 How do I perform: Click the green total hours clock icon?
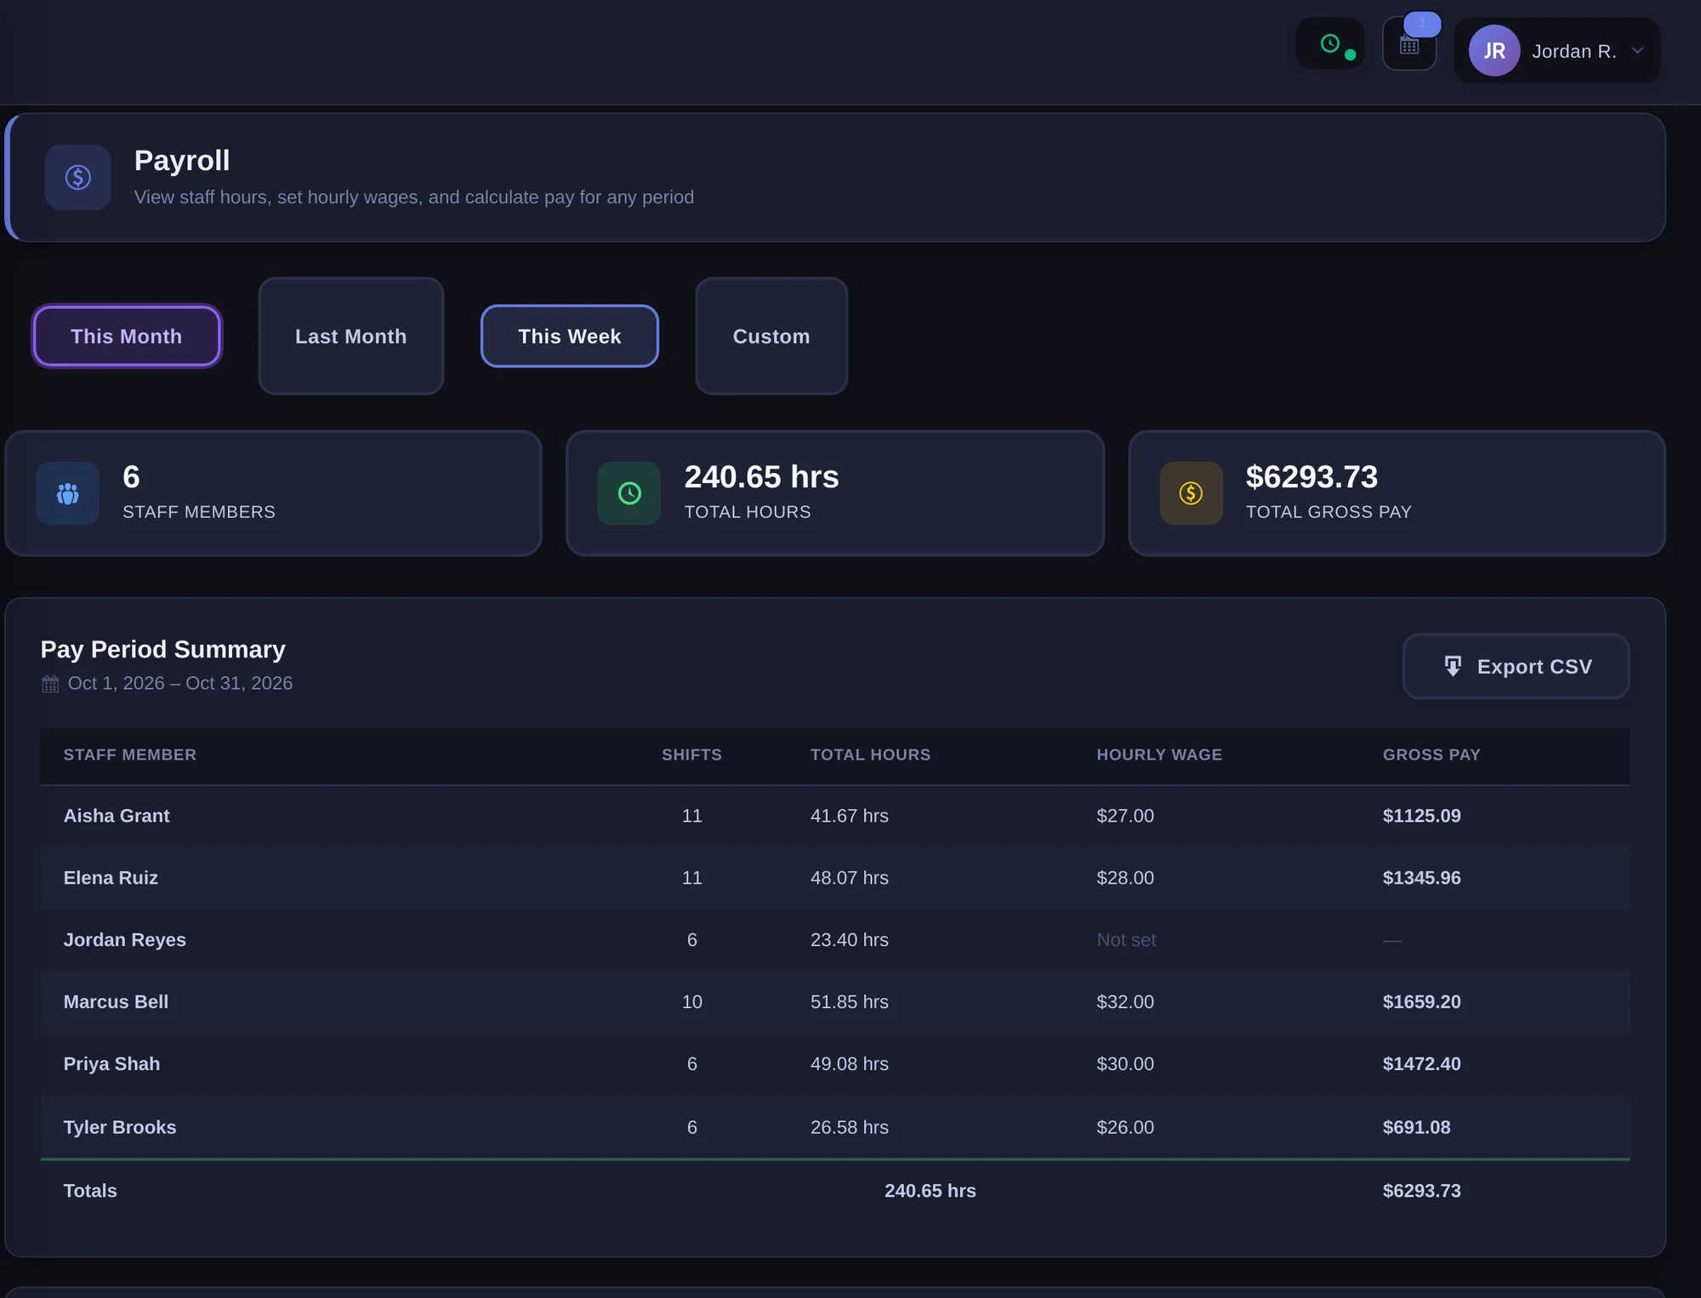(629, 493)
